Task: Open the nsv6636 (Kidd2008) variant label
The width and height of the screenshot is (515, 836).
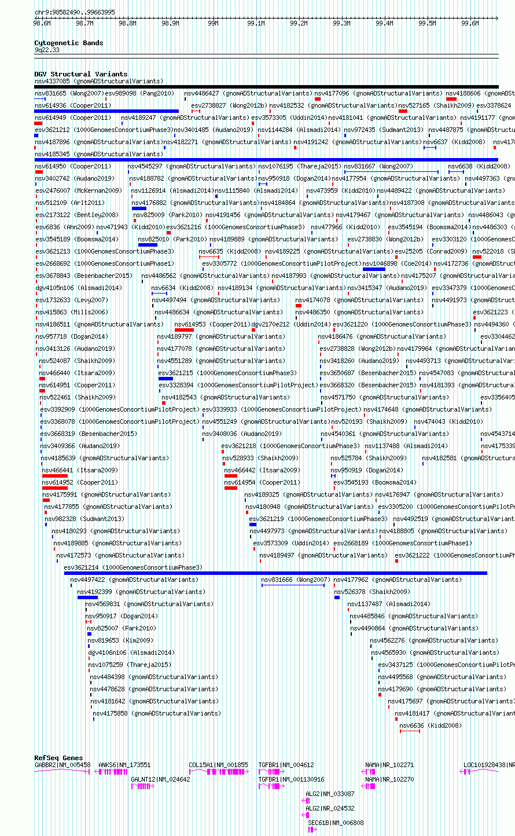Action: (x=431, y=725)
